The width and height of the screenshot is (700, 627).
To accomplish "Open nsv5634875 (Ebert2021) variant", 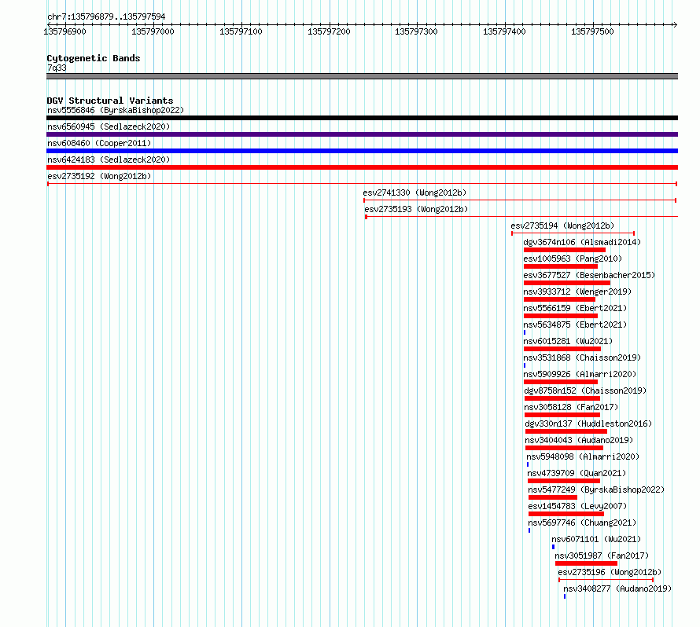I will [x=575, y=324].
